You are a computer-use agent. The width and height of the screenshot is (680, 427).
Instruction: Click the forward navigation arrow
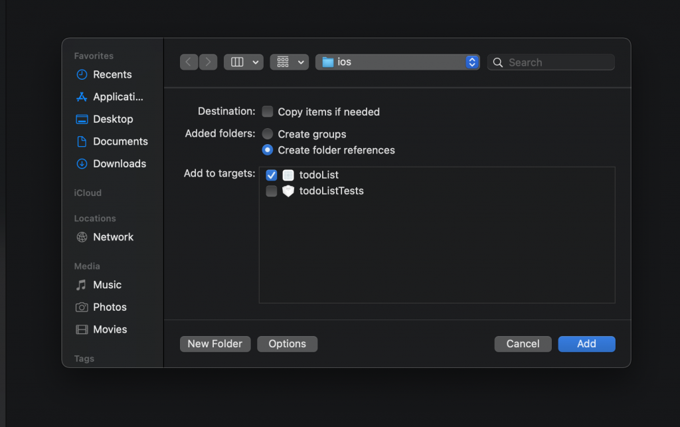(x=209, y=62)
